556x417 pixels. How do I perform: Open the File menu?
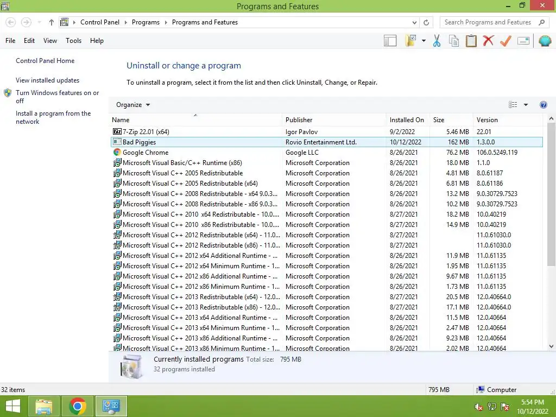(10, 41)
